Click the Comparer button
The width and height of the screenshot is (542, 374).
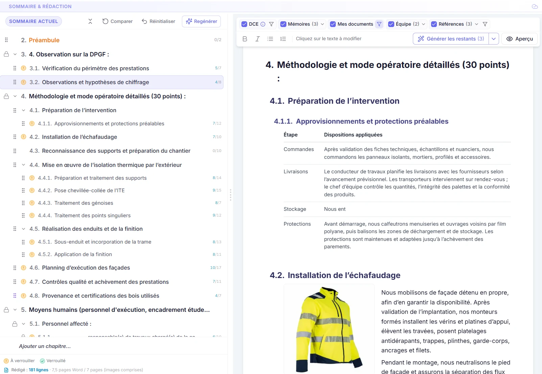coord(117,21)
